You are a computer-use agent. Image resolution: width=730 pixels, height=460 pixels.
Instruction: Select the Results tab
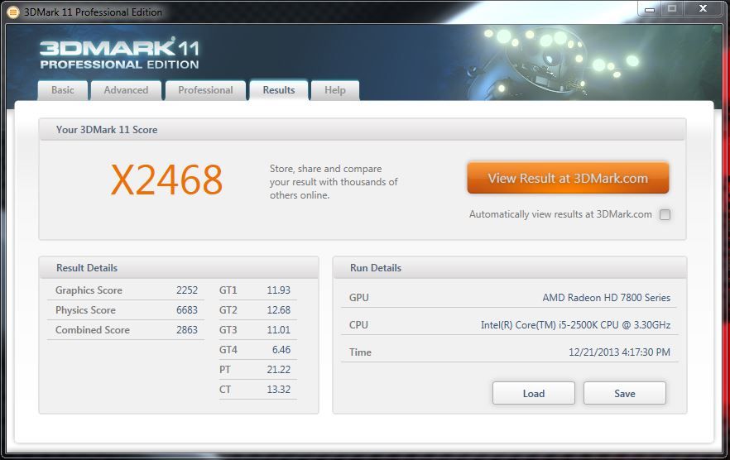pyautogui.click(x=278, y=90)
